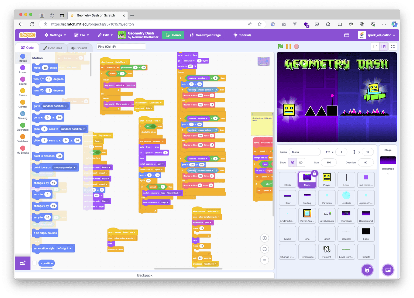Click the Remix button
This screenshot has width=414, height=298.
[x=173, y=35]
